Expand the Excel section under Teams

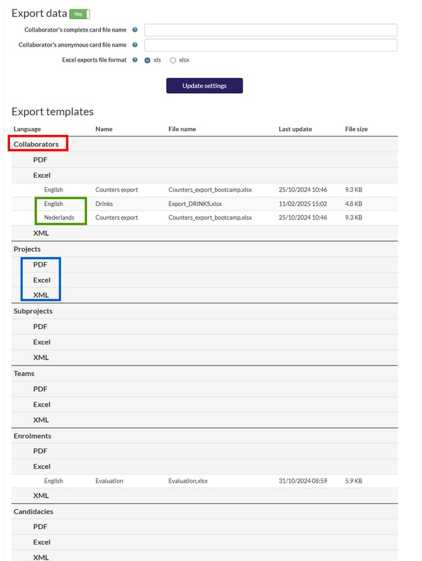point(42,405)
